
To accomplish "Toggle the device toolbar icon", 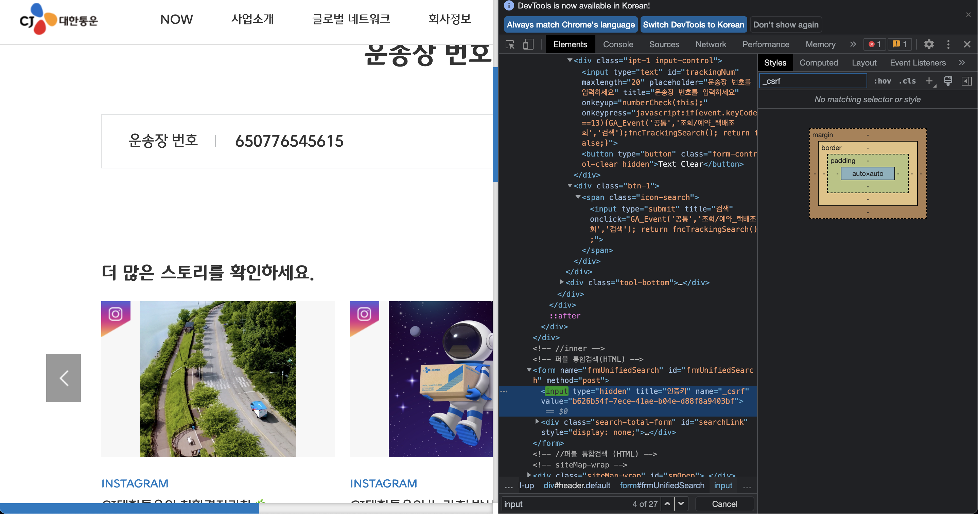I will point(528,44).
